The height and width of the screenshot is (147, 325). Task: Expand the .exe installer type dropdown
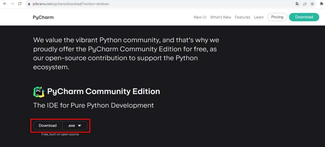click(75, 125)
